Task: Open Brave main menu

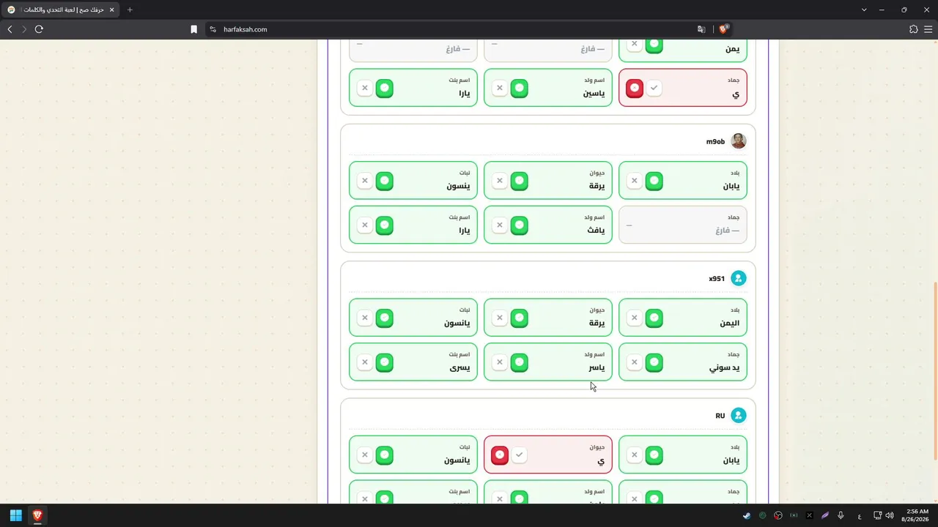Action: click(928, 29)
